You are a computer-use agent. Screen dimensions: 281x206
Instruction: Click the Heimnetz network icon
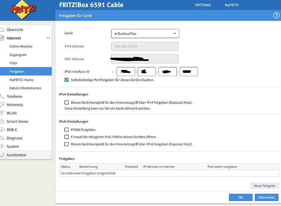(2, 105)
